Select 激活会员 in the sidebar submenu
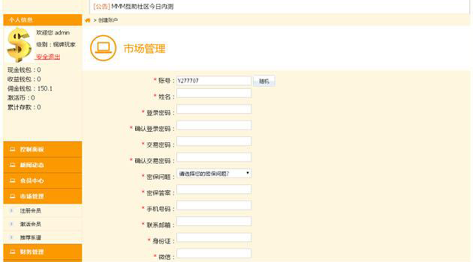The height and width of the screenshot is (262, 473). coord(30,224)
